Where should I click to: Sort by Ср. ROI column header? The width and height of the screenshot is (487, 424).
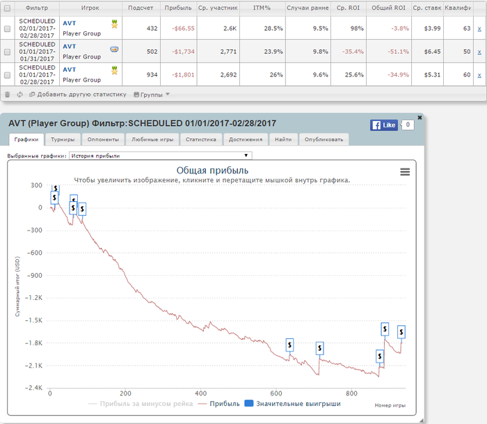click(x=348, y=8)
